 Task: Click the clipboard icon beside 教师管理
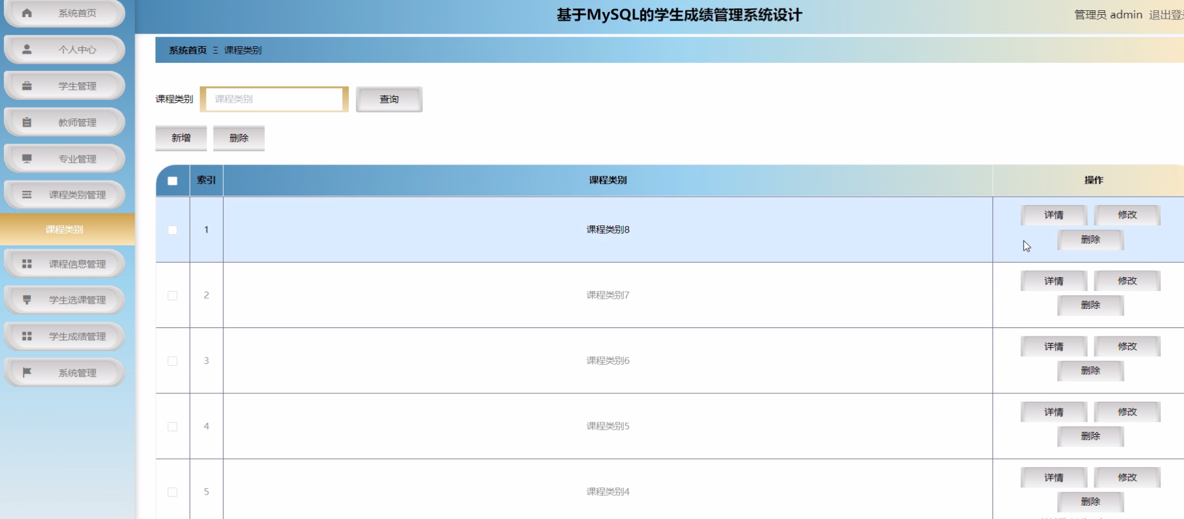[27, 122]
